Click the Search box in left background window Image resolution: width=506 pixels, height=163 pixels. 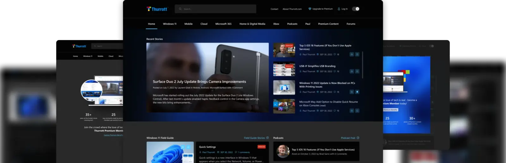point(107,46)
